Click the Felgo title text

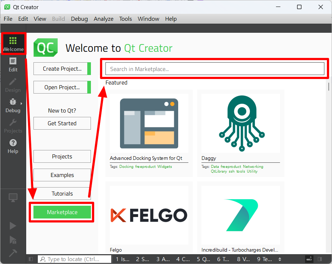coord(116,250)
